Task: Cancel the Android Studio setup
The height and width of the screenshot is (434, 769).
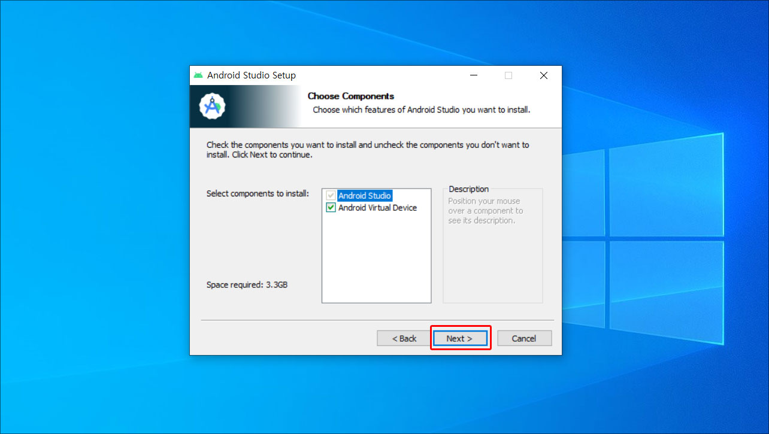Action: tap(524, 338)
